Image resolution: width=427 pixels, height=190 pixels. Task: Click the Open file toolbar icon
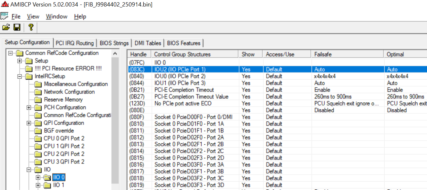click(6, 27)
